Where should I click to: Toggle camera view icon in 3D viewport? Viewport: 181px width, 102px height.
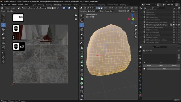click(x=136, y=33)
